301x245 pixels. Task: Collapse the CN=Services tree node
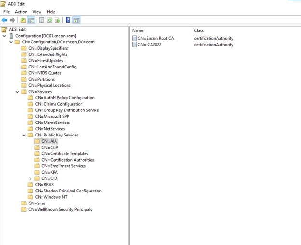coord(18,92)
